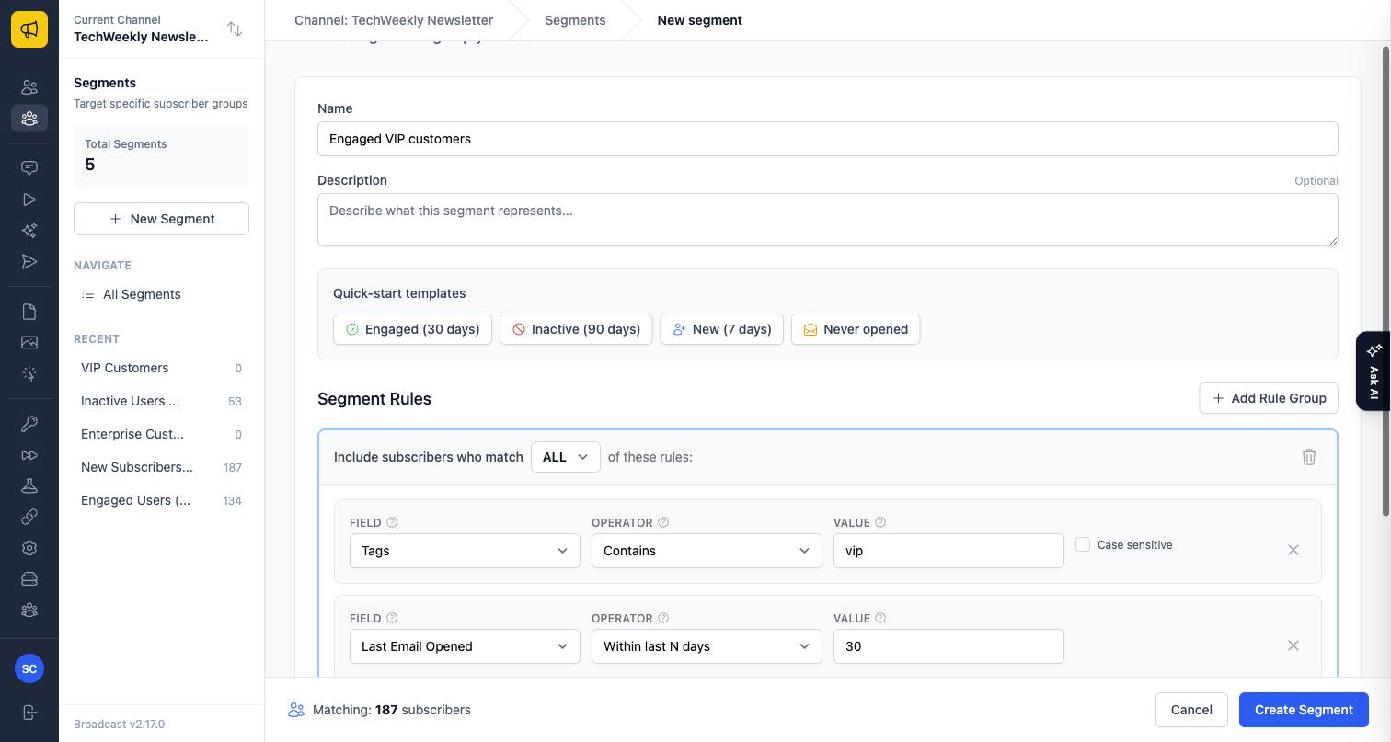The height and width of the screenshot is (742, 1391).
Task: Open VIP Customers recent segment
Action: [x=161, y=368]
